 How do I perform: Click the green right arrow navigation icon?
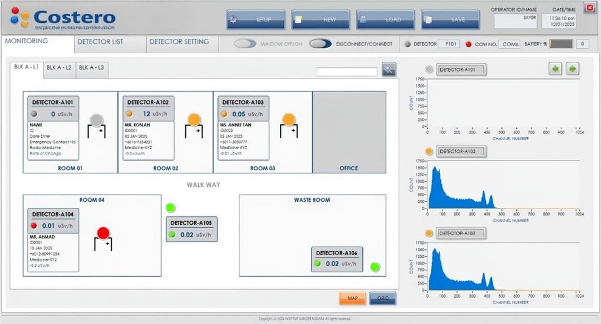[573, 69]
